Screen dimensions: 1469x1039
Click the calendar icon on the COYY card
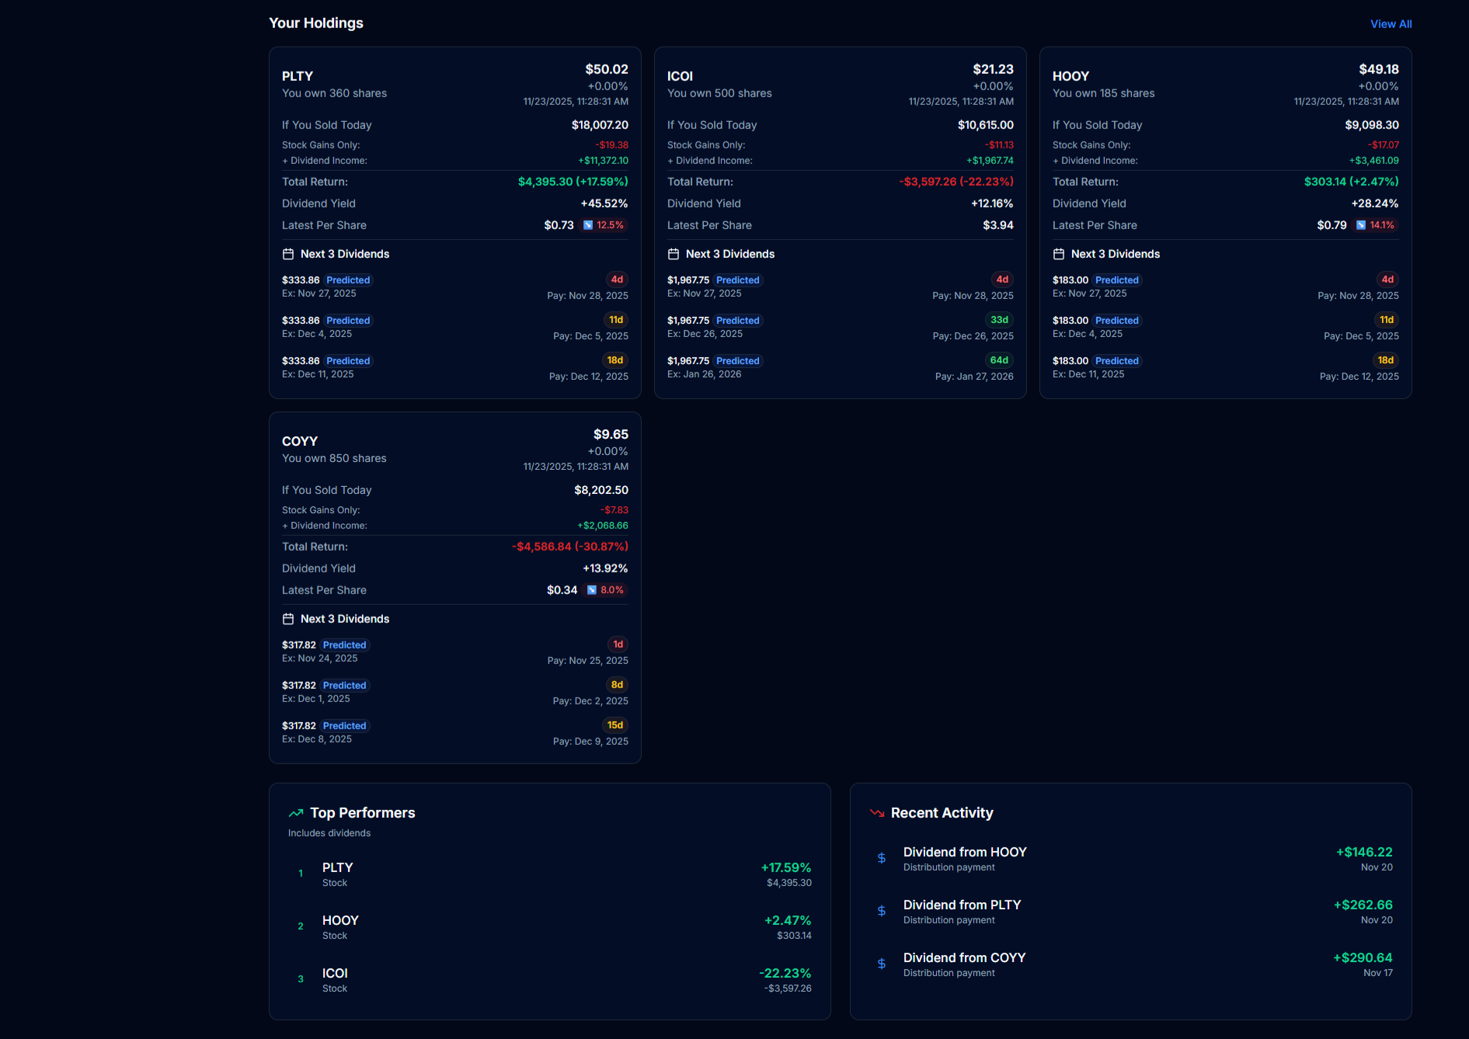(x=287, y=618)
